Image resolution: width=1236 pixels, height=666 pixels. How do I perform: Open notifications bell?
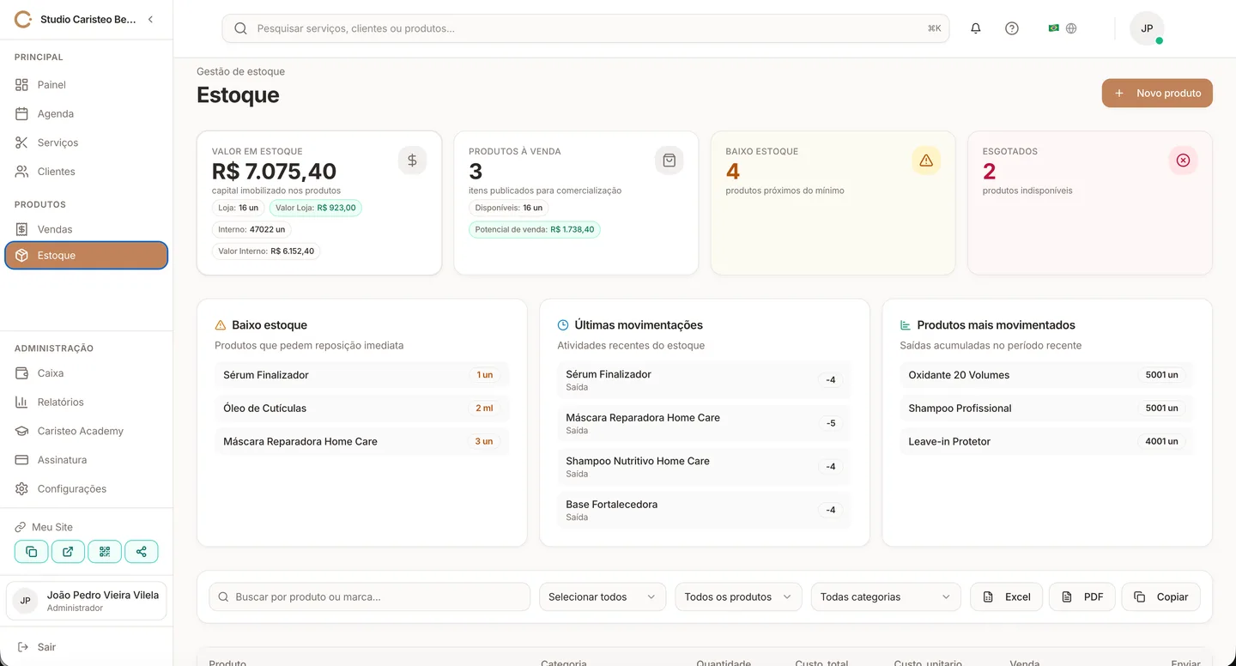click(x=976, y=28)
